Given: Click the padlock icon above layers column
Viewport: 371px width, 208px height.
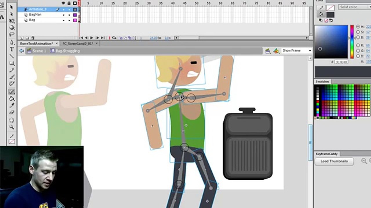Looking at the screenshot, I should (x=69, y=3).
